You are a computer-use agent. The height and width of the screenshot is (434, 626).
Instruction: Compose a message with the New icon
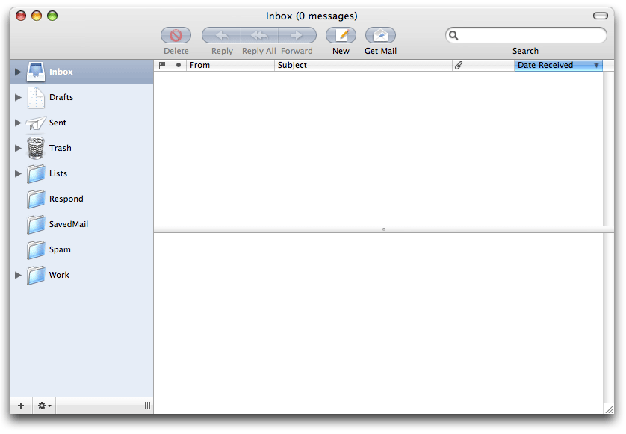coord(341,35)
